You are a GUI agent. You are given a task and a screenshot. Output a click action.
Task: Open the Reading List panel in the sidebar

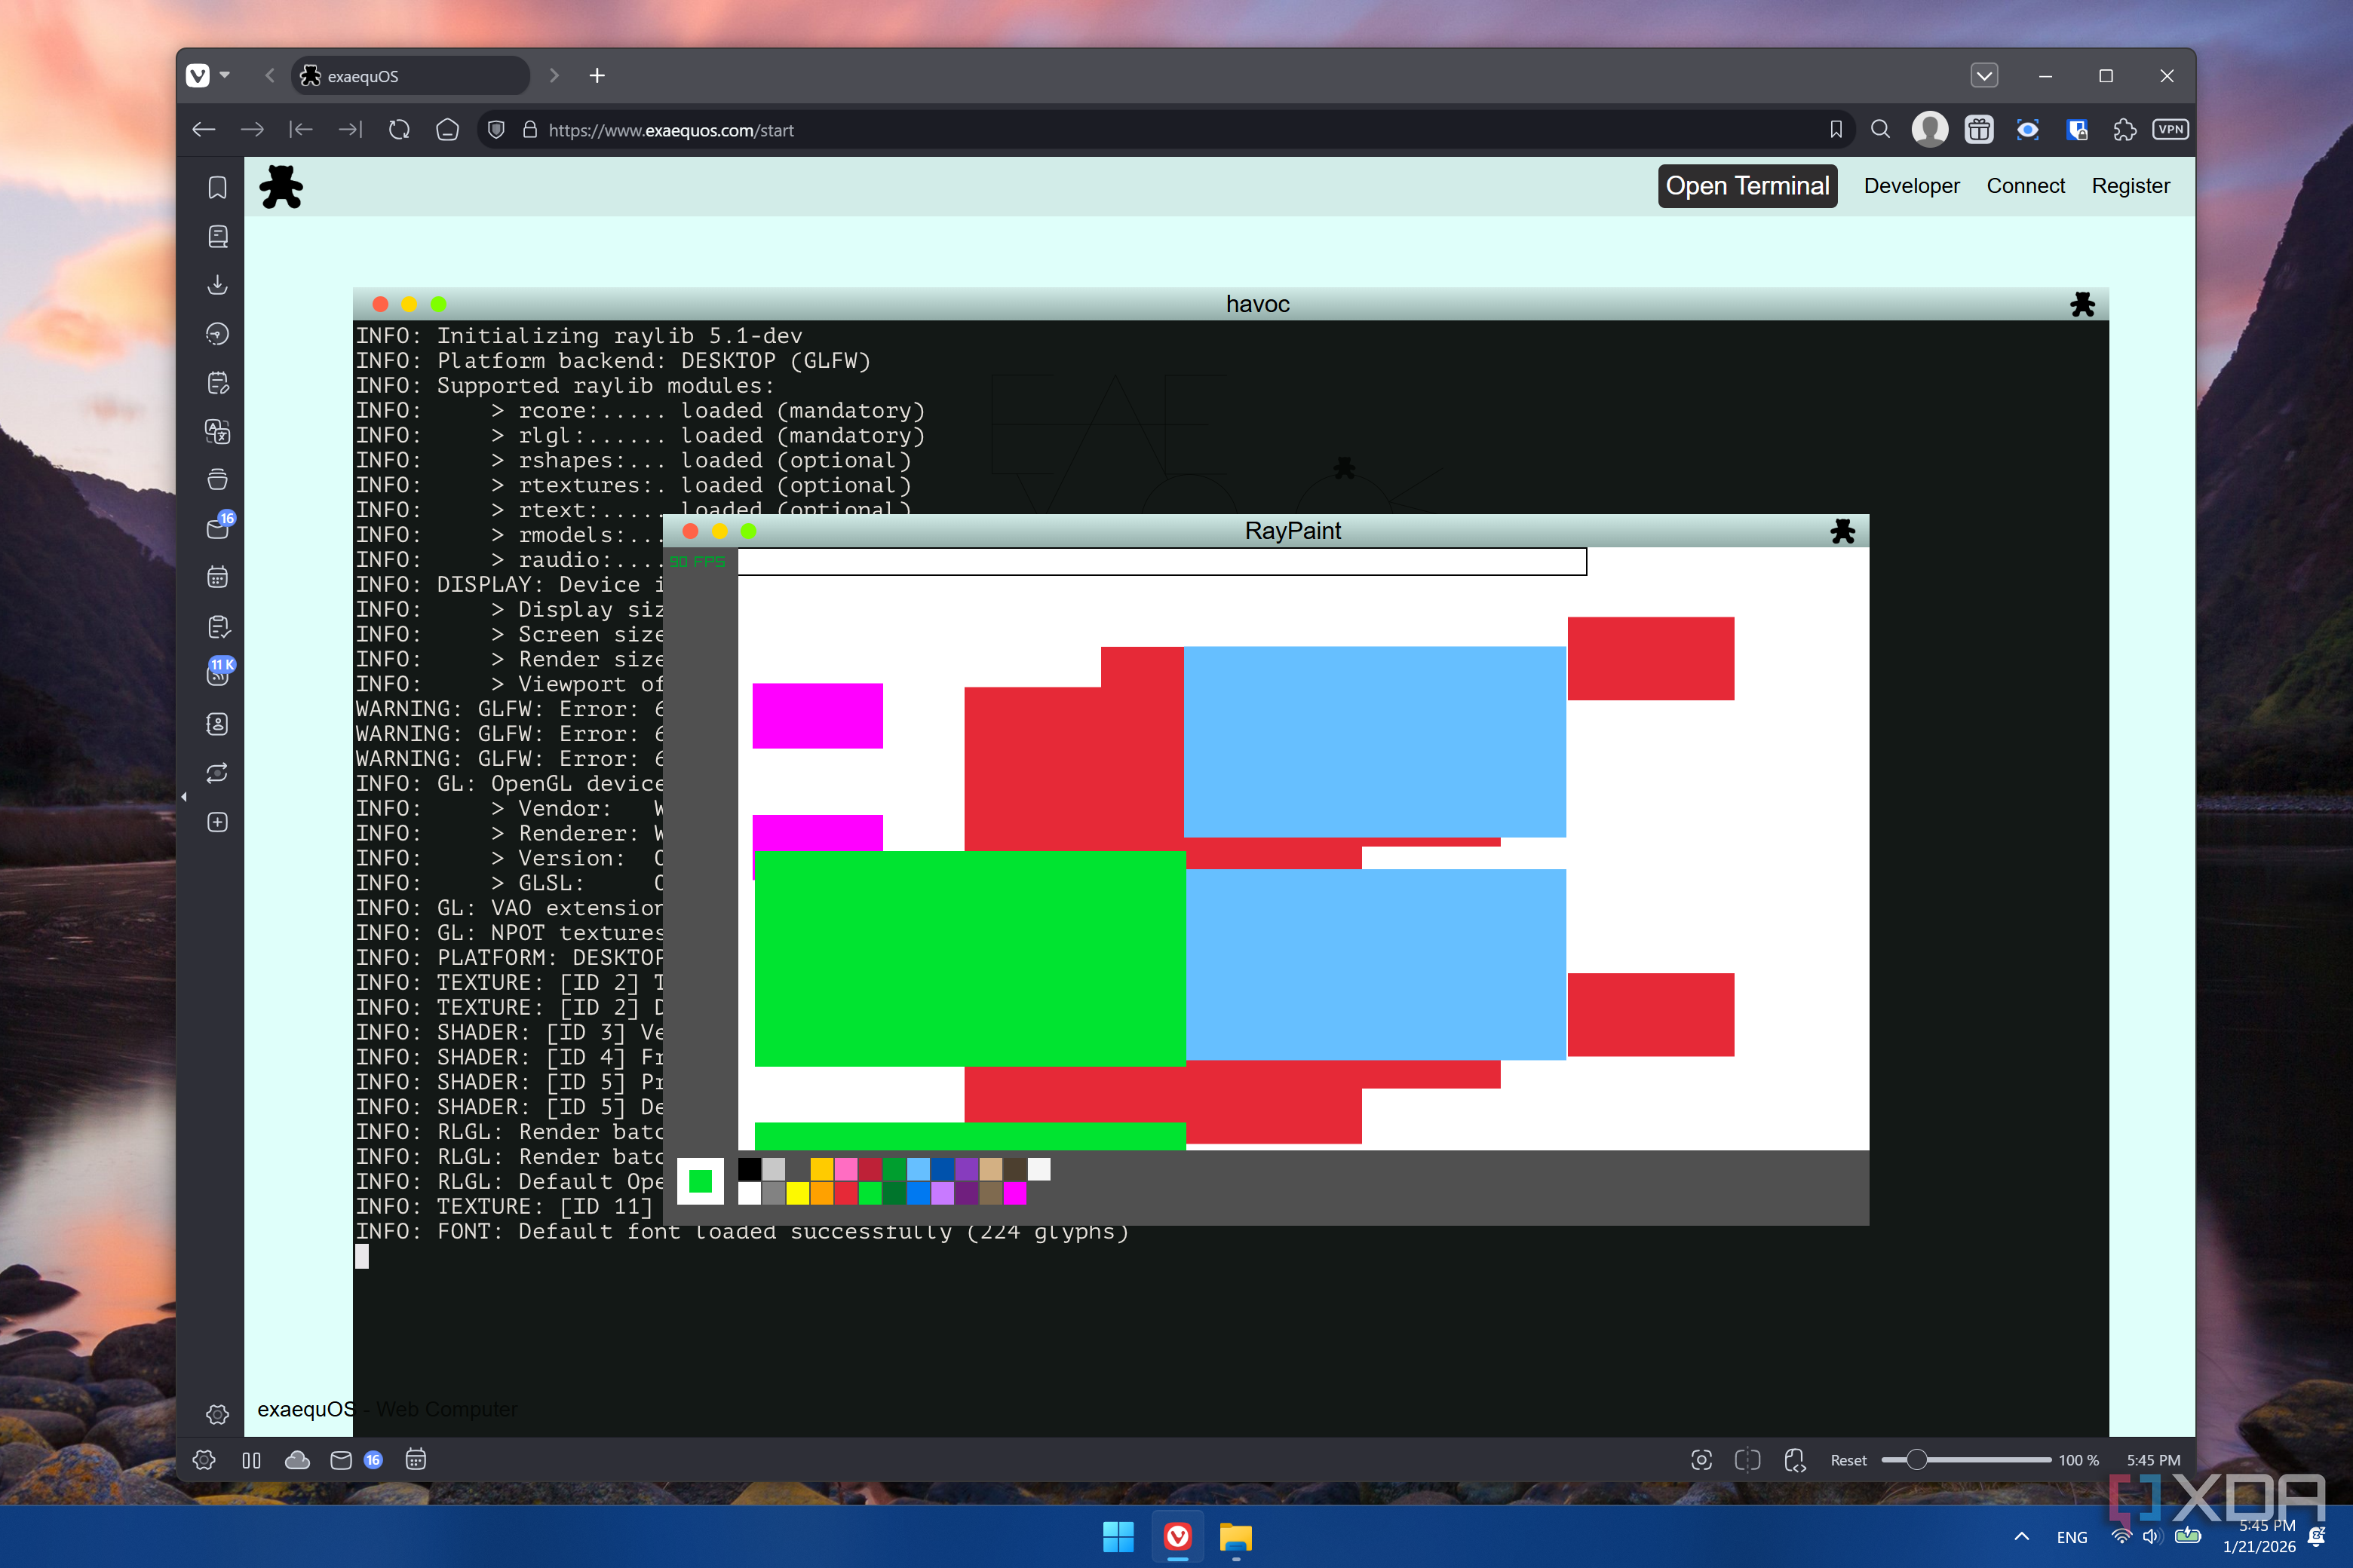(x=217, y=236)
